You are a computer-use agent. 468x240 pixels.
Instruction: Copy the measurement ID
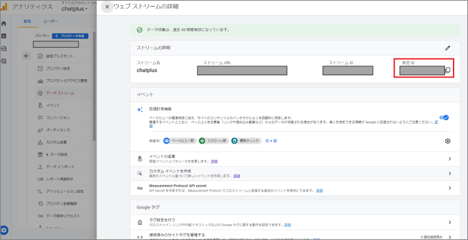[448, 70]
